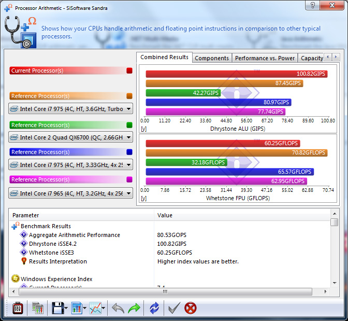Click the 60.25GFLOPS value in results list
This screenshot has height=321, width=348.
click(175, 253)
